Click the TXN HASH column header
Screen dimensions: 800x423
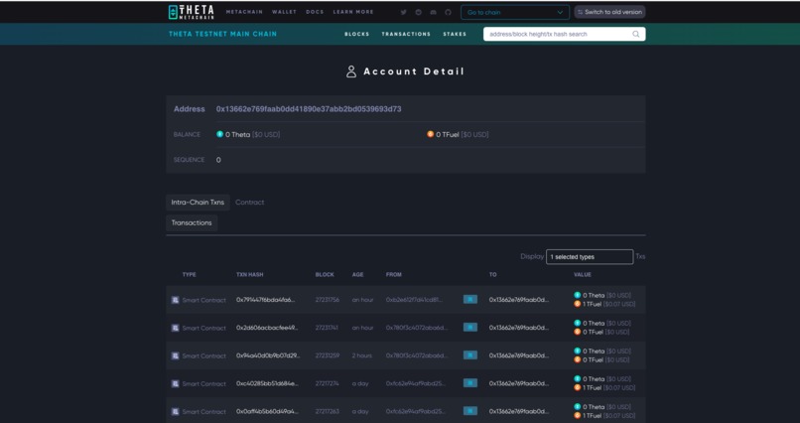point(250,274)
